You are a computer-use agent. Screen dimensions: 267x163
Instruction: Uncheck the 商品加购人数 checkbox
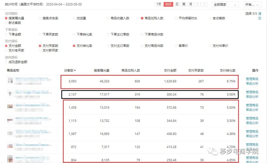pyautogui.click(x=142, y=18)
